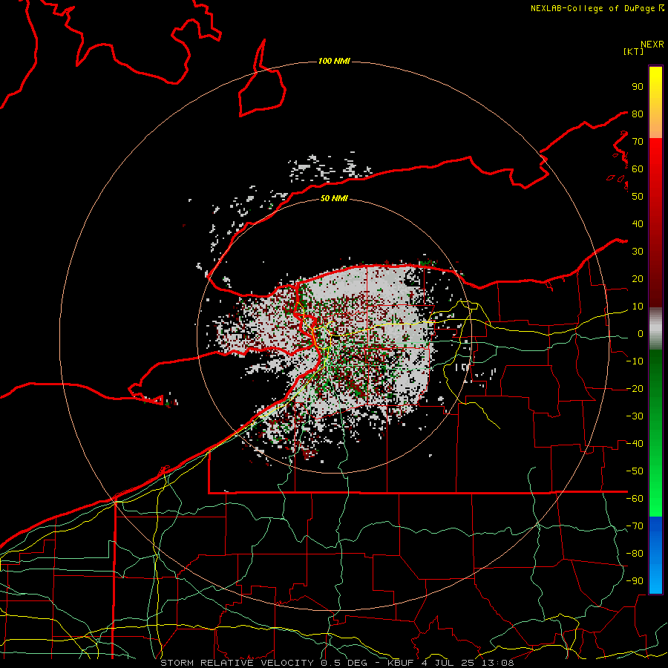Click the 90 value on velocity scale
This screenshot has width=668, height=668.
pos(638,87)
